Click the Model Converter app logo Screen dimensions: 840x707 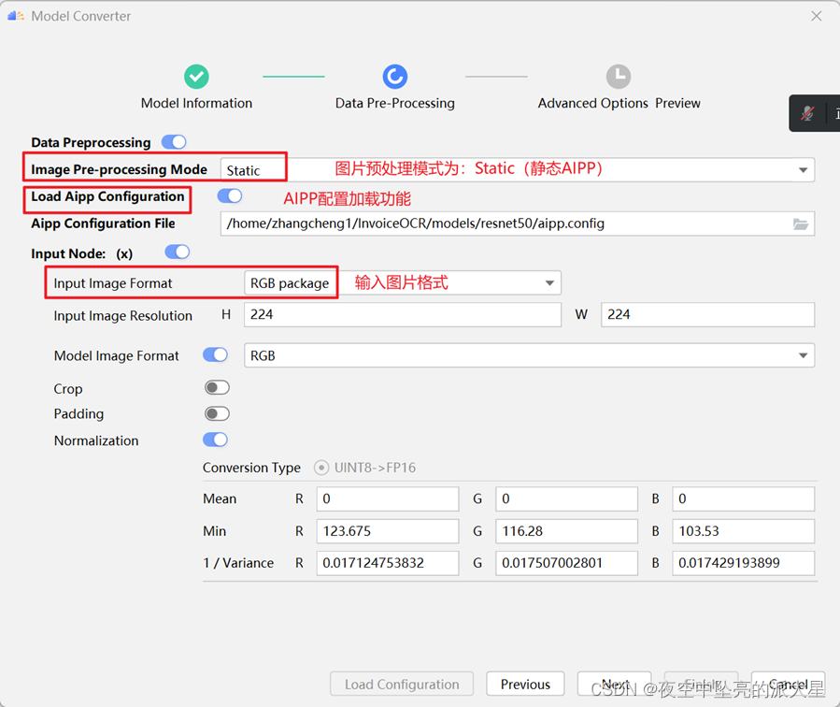point(16,16)
